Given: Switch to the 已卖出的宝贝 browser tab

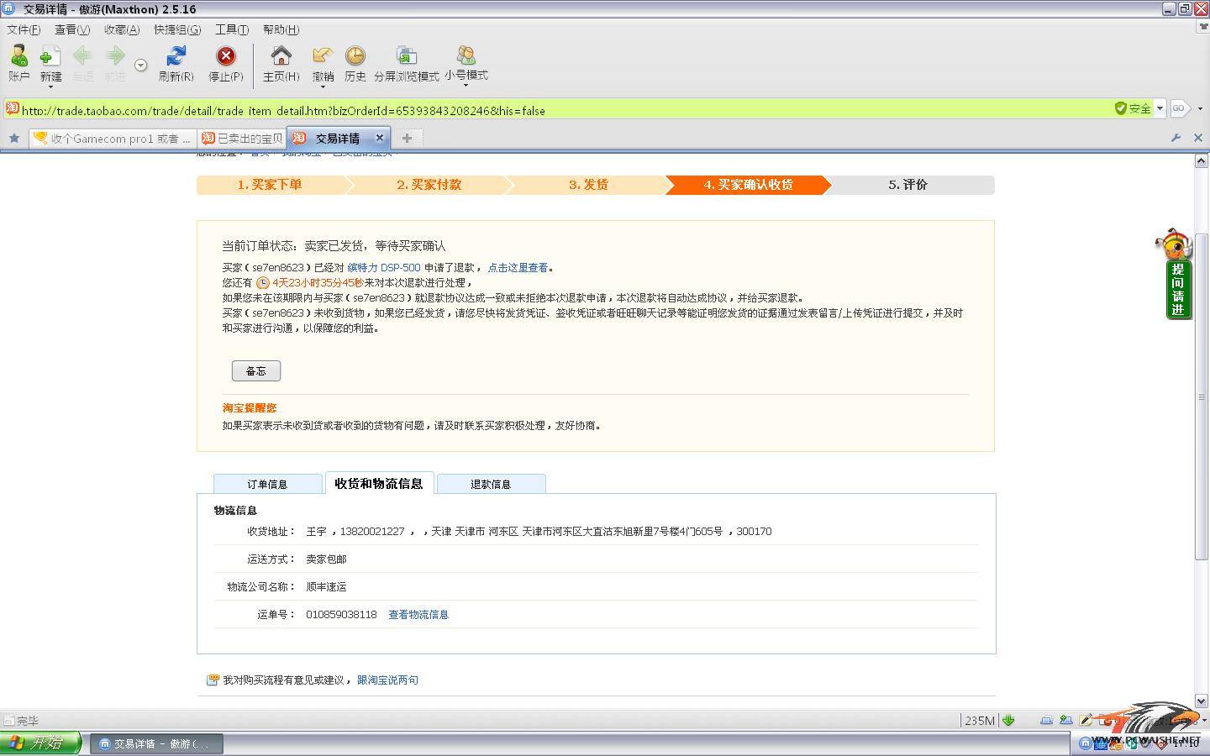Looking at the screenshot, I should (x=242, y=139).
